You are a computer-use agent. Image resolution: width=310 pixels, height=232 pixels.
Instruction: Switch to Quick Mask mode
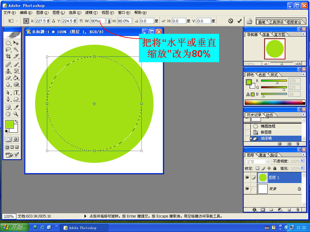point(16,139)
